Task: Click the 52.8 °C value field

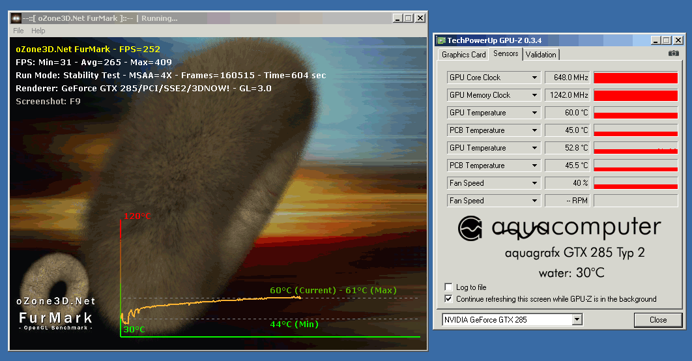Action: (x=568, y=148)
